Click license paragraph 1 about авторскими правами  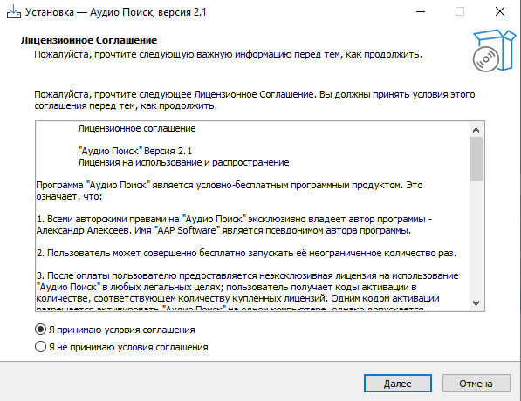(x=234, y=225)
